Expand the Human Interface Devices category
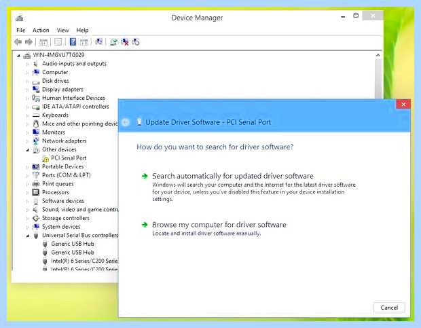The image size is (421, 328). (x=27, y=98)
